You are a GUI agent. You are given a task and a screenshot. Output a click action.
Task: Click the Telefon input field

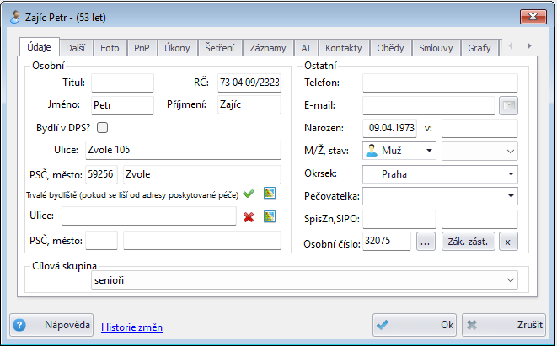click(x=440, y=83)
